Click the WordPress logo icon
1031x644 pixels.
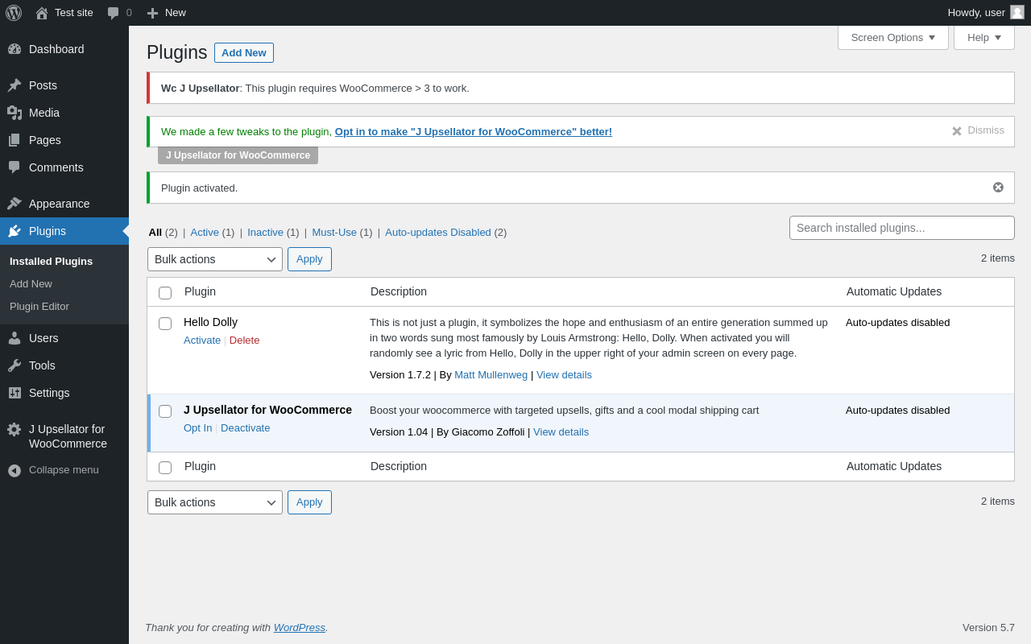click(14, 13)
